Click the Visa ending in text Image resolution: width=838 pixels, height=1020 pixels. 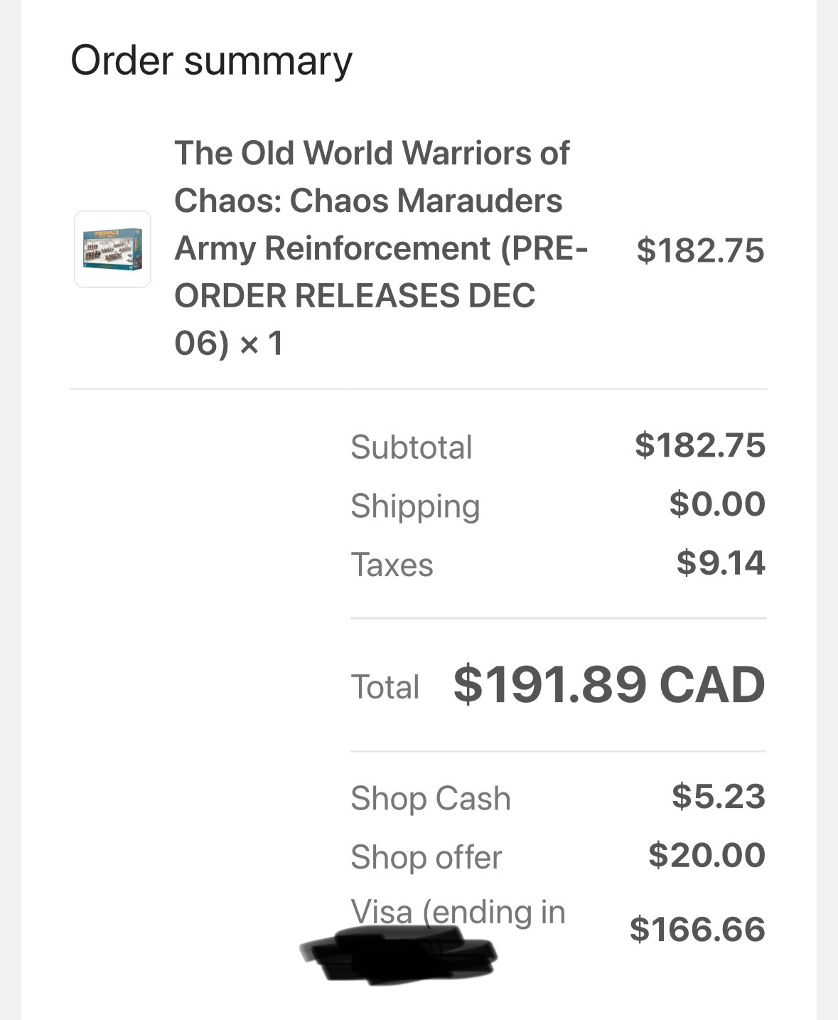tap(458, 912)
